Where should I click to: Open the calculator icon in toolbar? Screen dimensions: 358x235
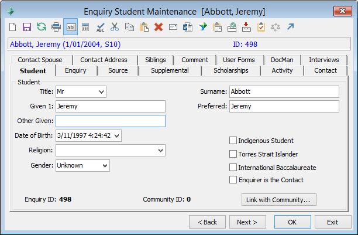tap(85, 27)
